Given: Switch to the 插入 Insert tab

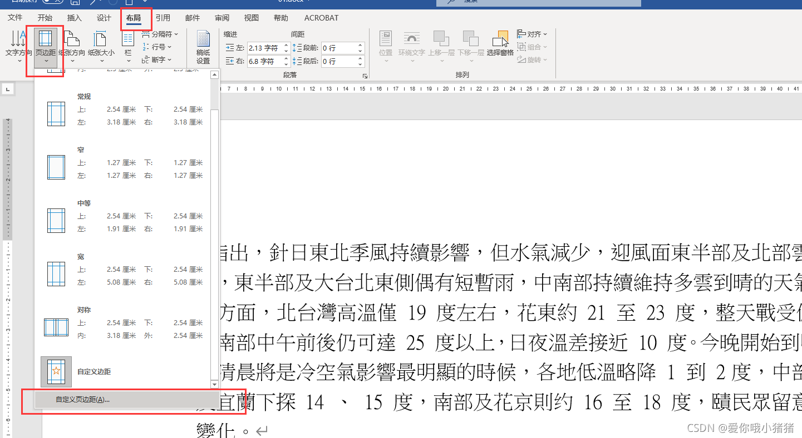Looking at the screenshot, I should [74, 18].
